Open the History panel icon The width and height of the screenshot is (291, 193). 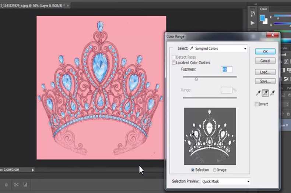point(253,14)
